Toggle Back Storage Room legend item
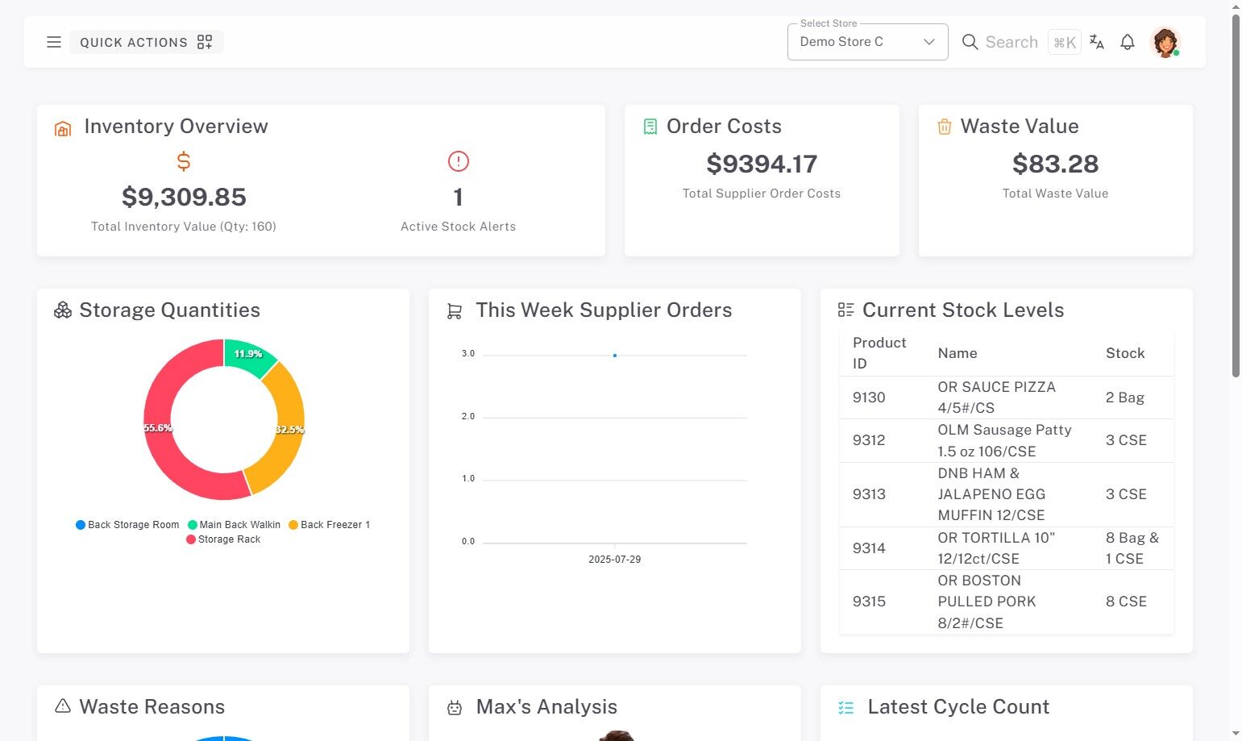Screen dimensions: 1242x741 coord(127,525)
